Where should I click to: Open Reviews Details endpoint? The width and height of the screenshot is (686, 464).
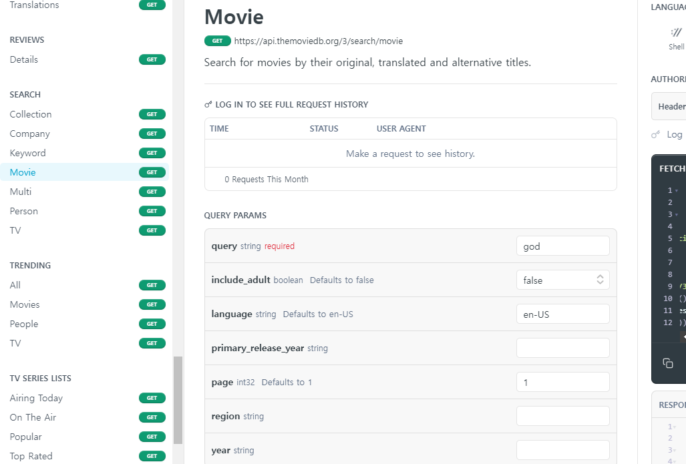point(84,59)
